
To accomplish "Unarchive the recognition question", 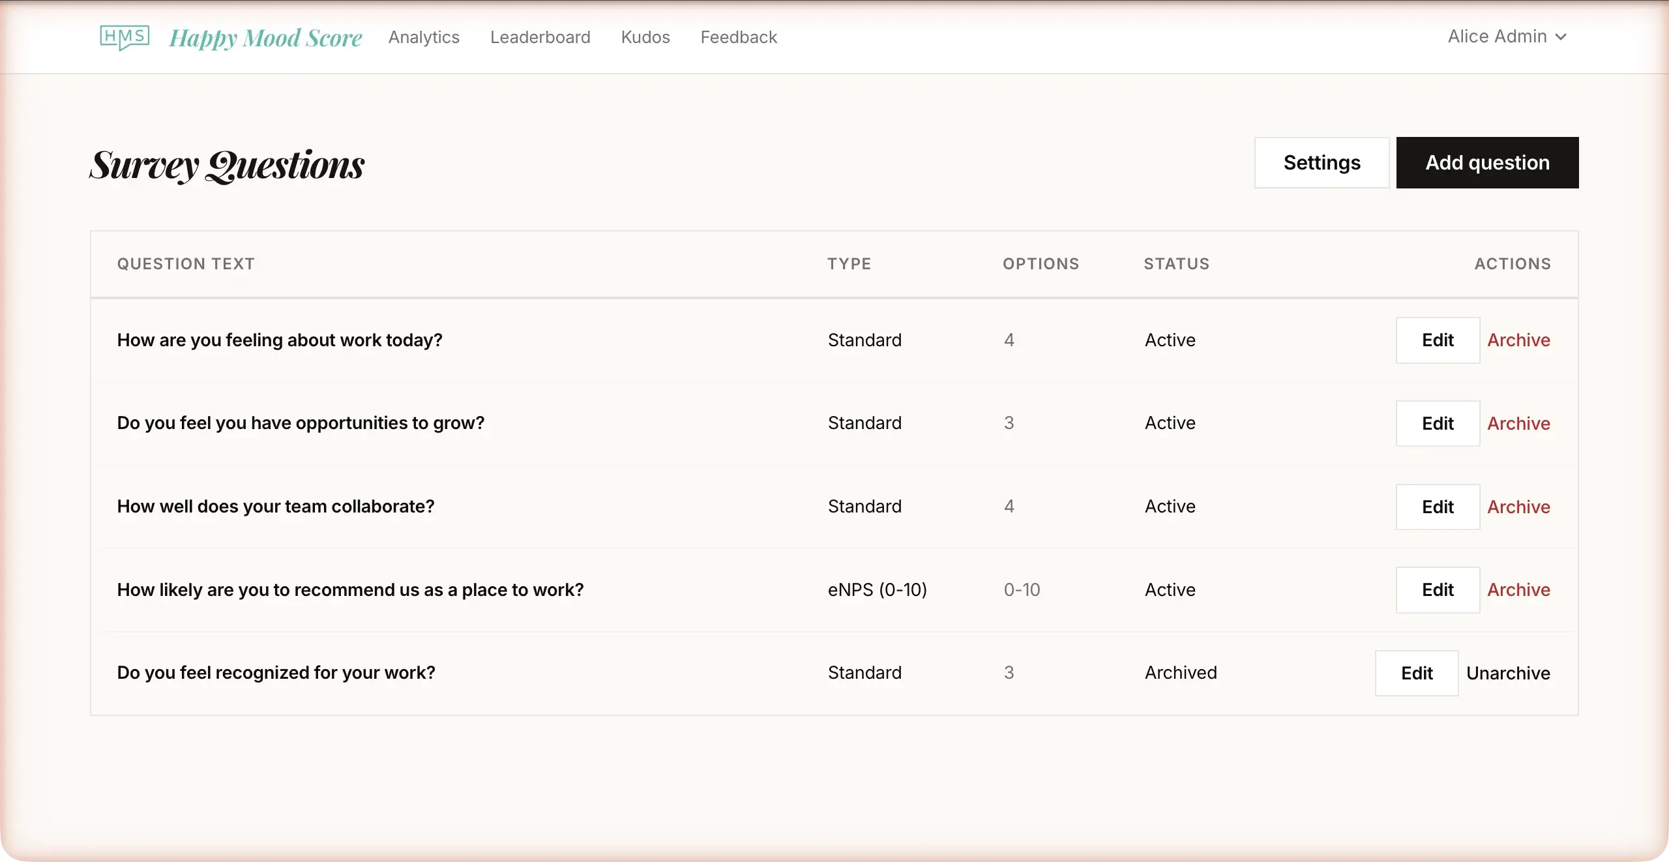I will (x=1509, y=672).
